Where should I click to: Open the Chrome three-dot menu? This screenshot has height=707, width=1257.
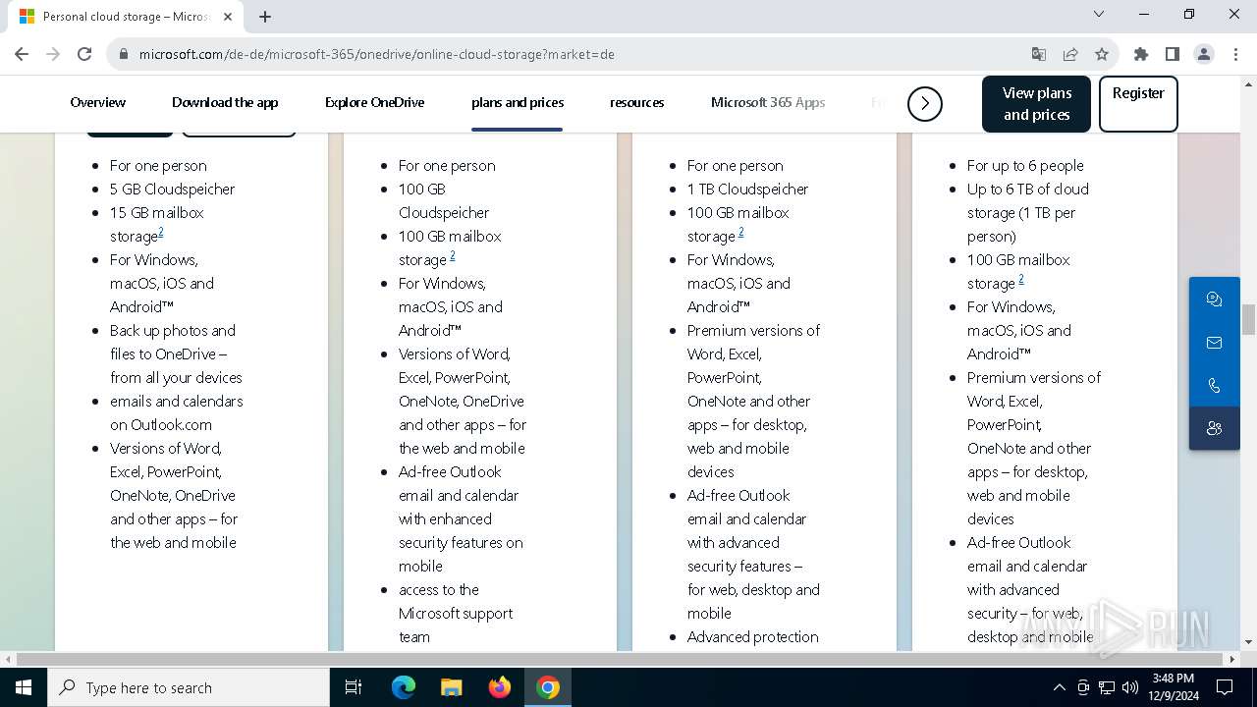tap(1235, 54)
